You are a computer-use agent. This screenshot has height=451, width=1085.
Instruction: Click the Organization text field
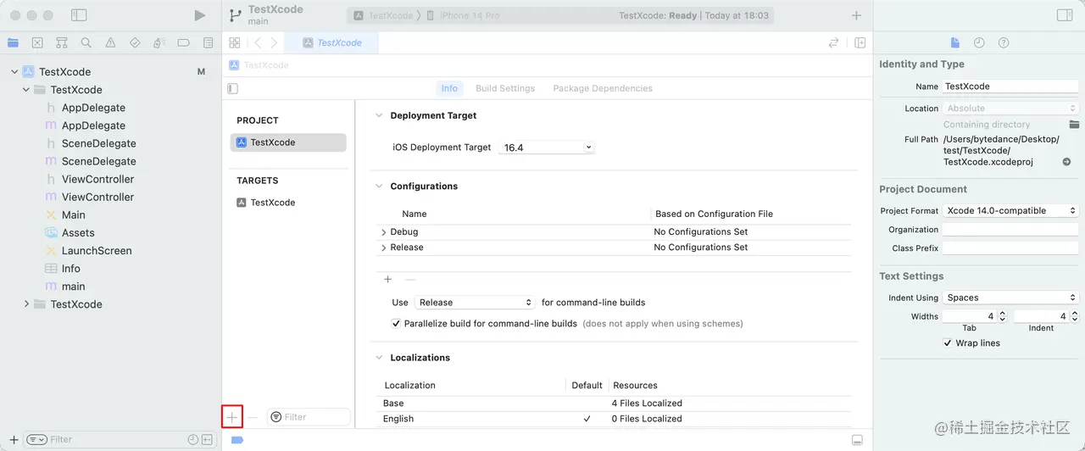1010,230
